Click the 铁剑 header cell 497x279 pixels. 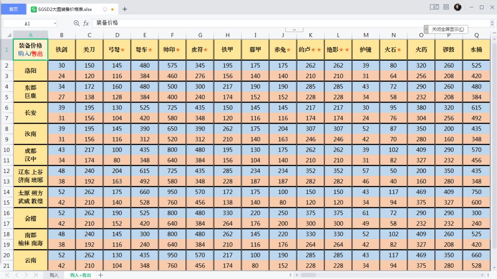[x=62, y=49]
